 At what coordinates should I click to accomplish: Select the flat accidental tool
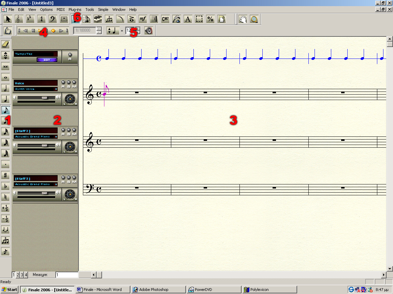5,186
